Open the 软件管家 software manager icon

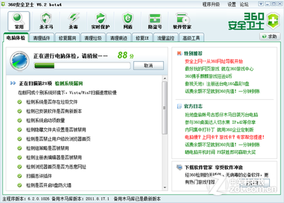click(182, 21)
